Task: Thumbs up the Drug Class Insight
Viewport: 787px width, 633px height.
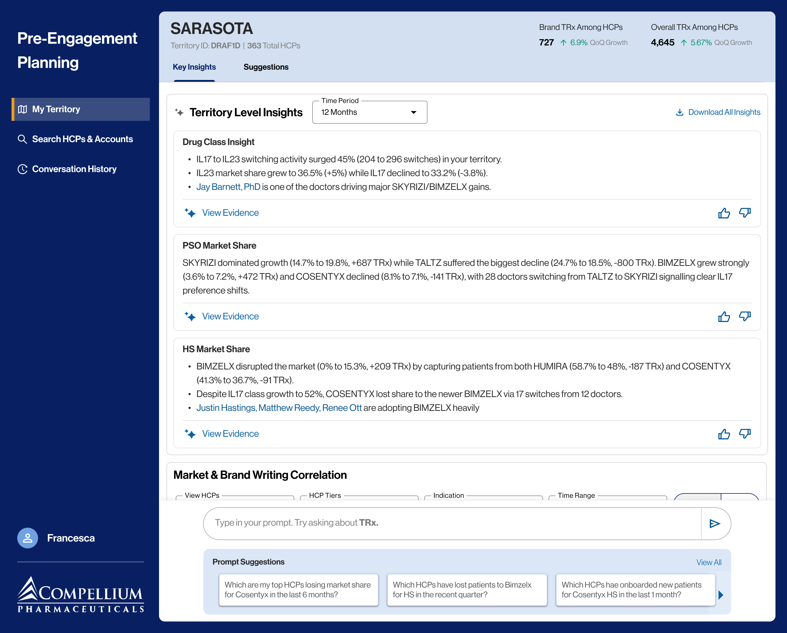Action: point(724,213)
